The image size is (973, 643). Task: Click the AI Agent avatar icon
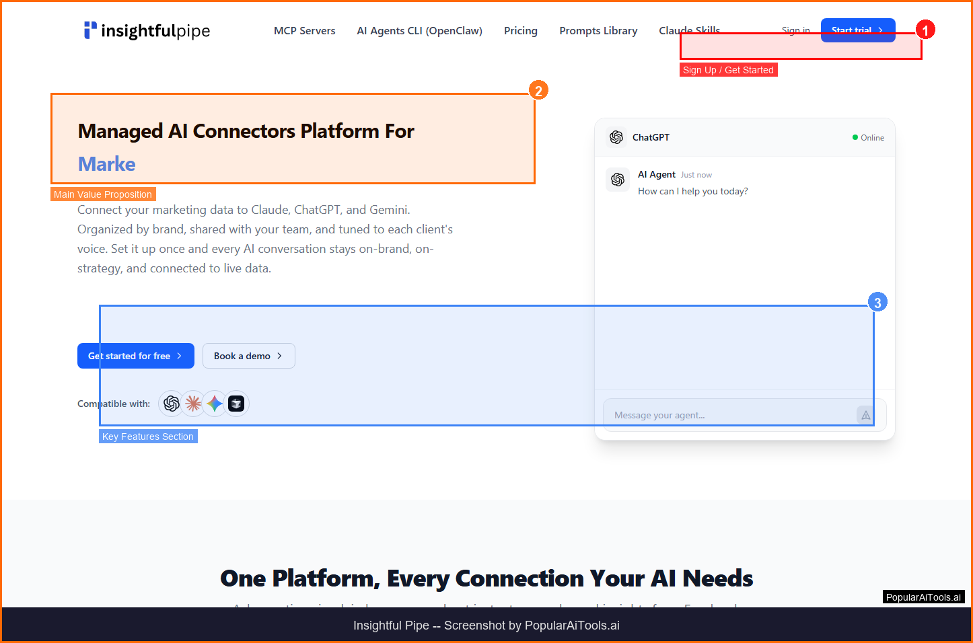coord(618,180)
